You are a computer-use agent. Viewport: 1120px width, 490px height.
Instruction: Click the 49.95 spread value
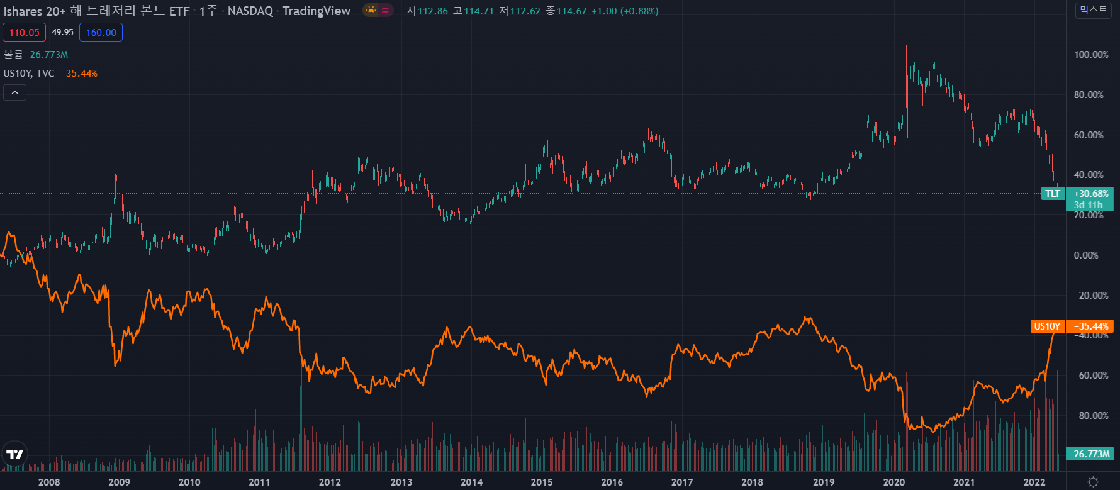coord(62,32)
